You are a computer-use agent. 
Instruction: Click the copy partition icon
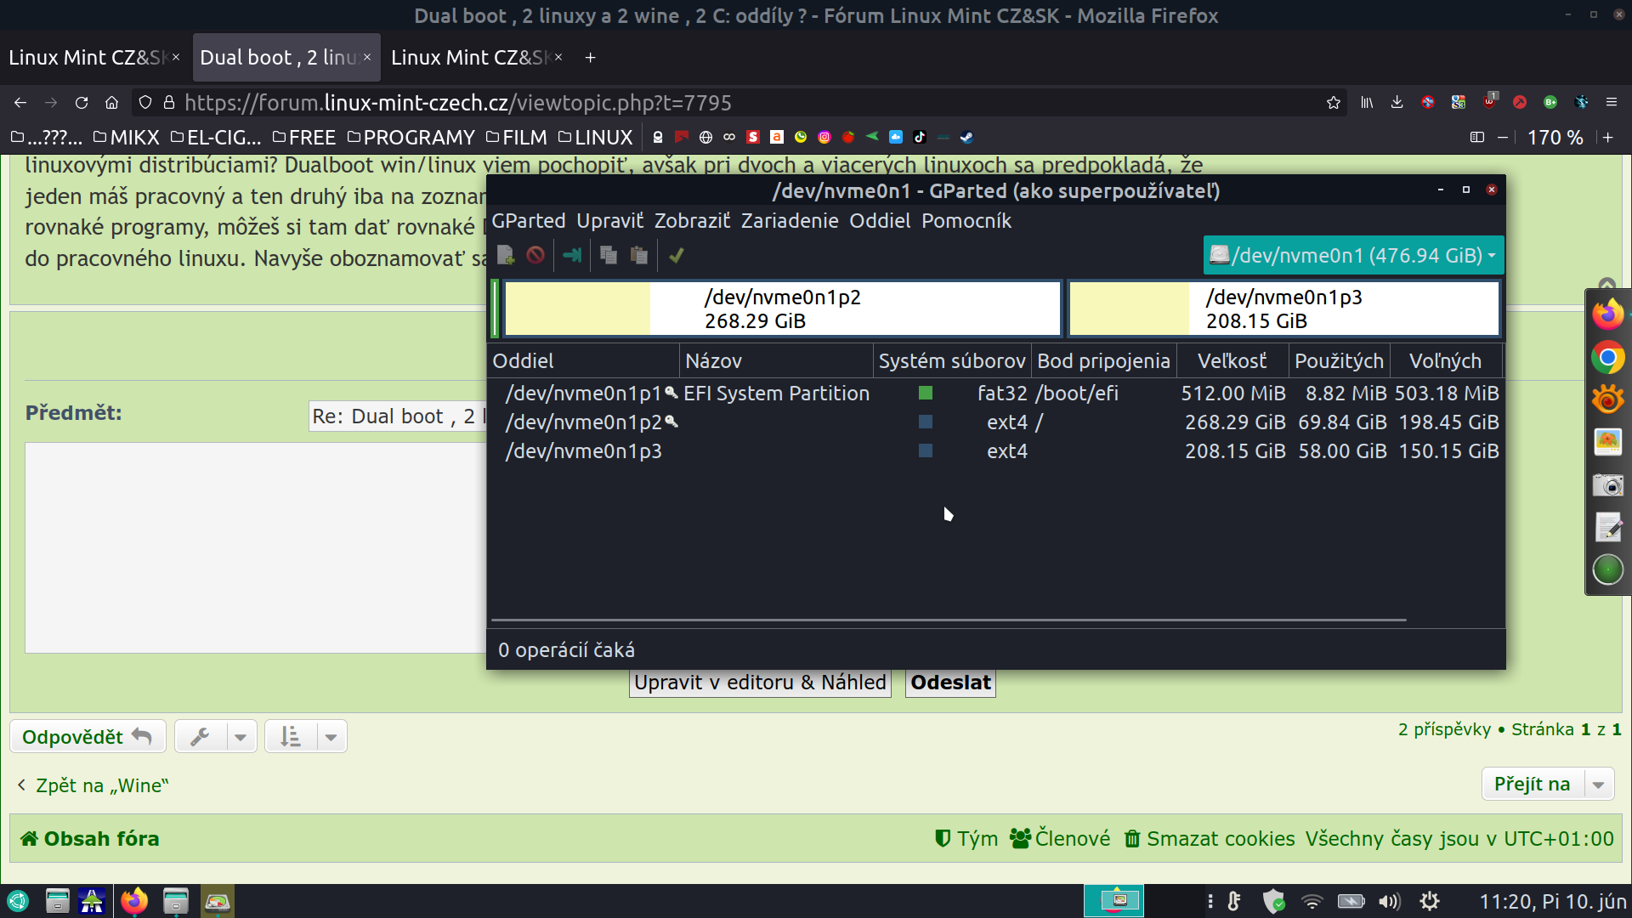tap(608, 255)
